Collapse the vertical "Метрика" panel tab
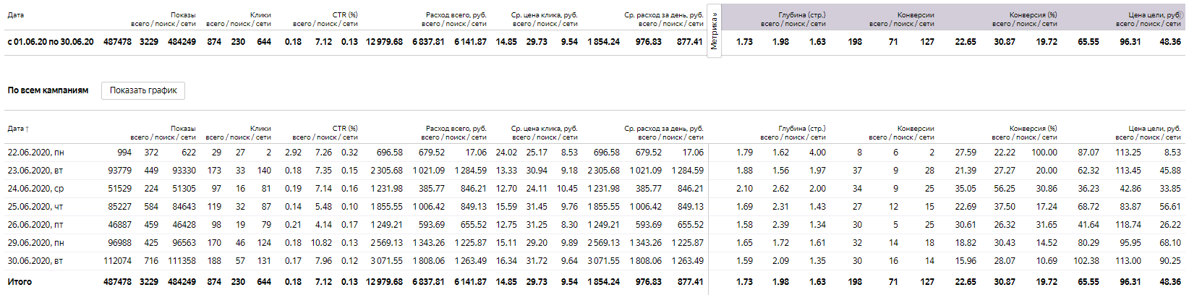This screenshot has width=1189, height=295. tap(714, 30)
